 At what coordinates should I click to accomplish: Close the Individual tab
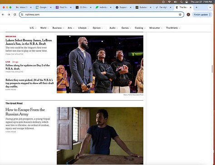[111, 7]
